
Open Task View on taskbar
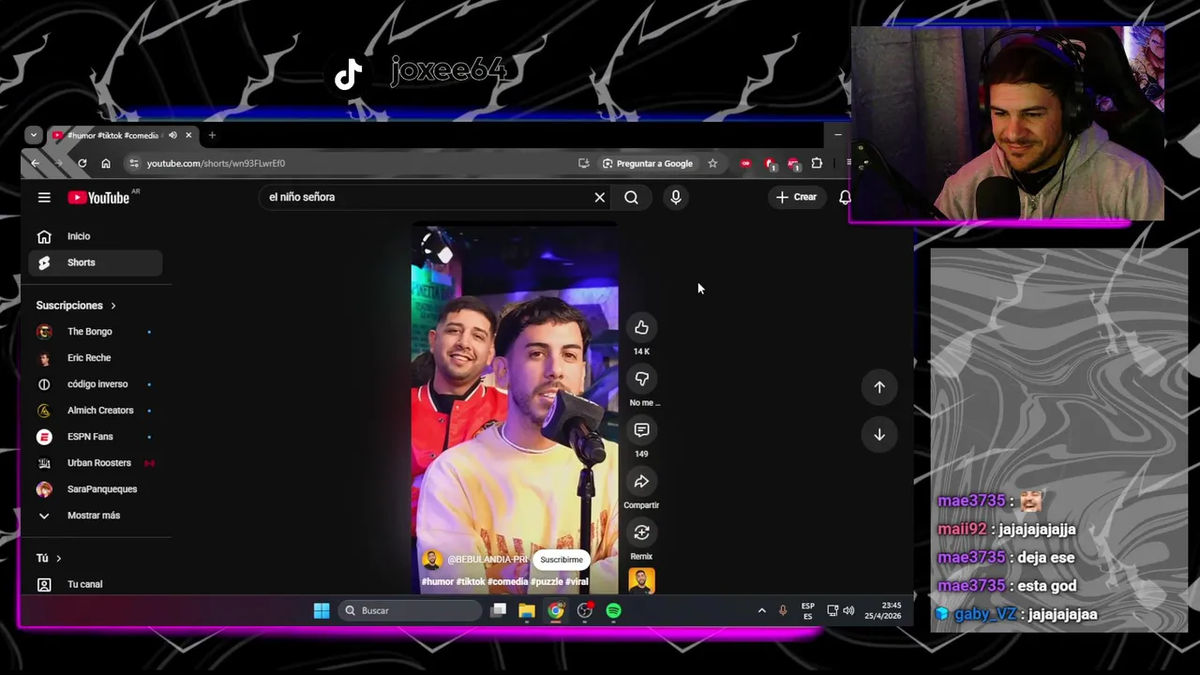pyautogui.click(x=499, y=610)
